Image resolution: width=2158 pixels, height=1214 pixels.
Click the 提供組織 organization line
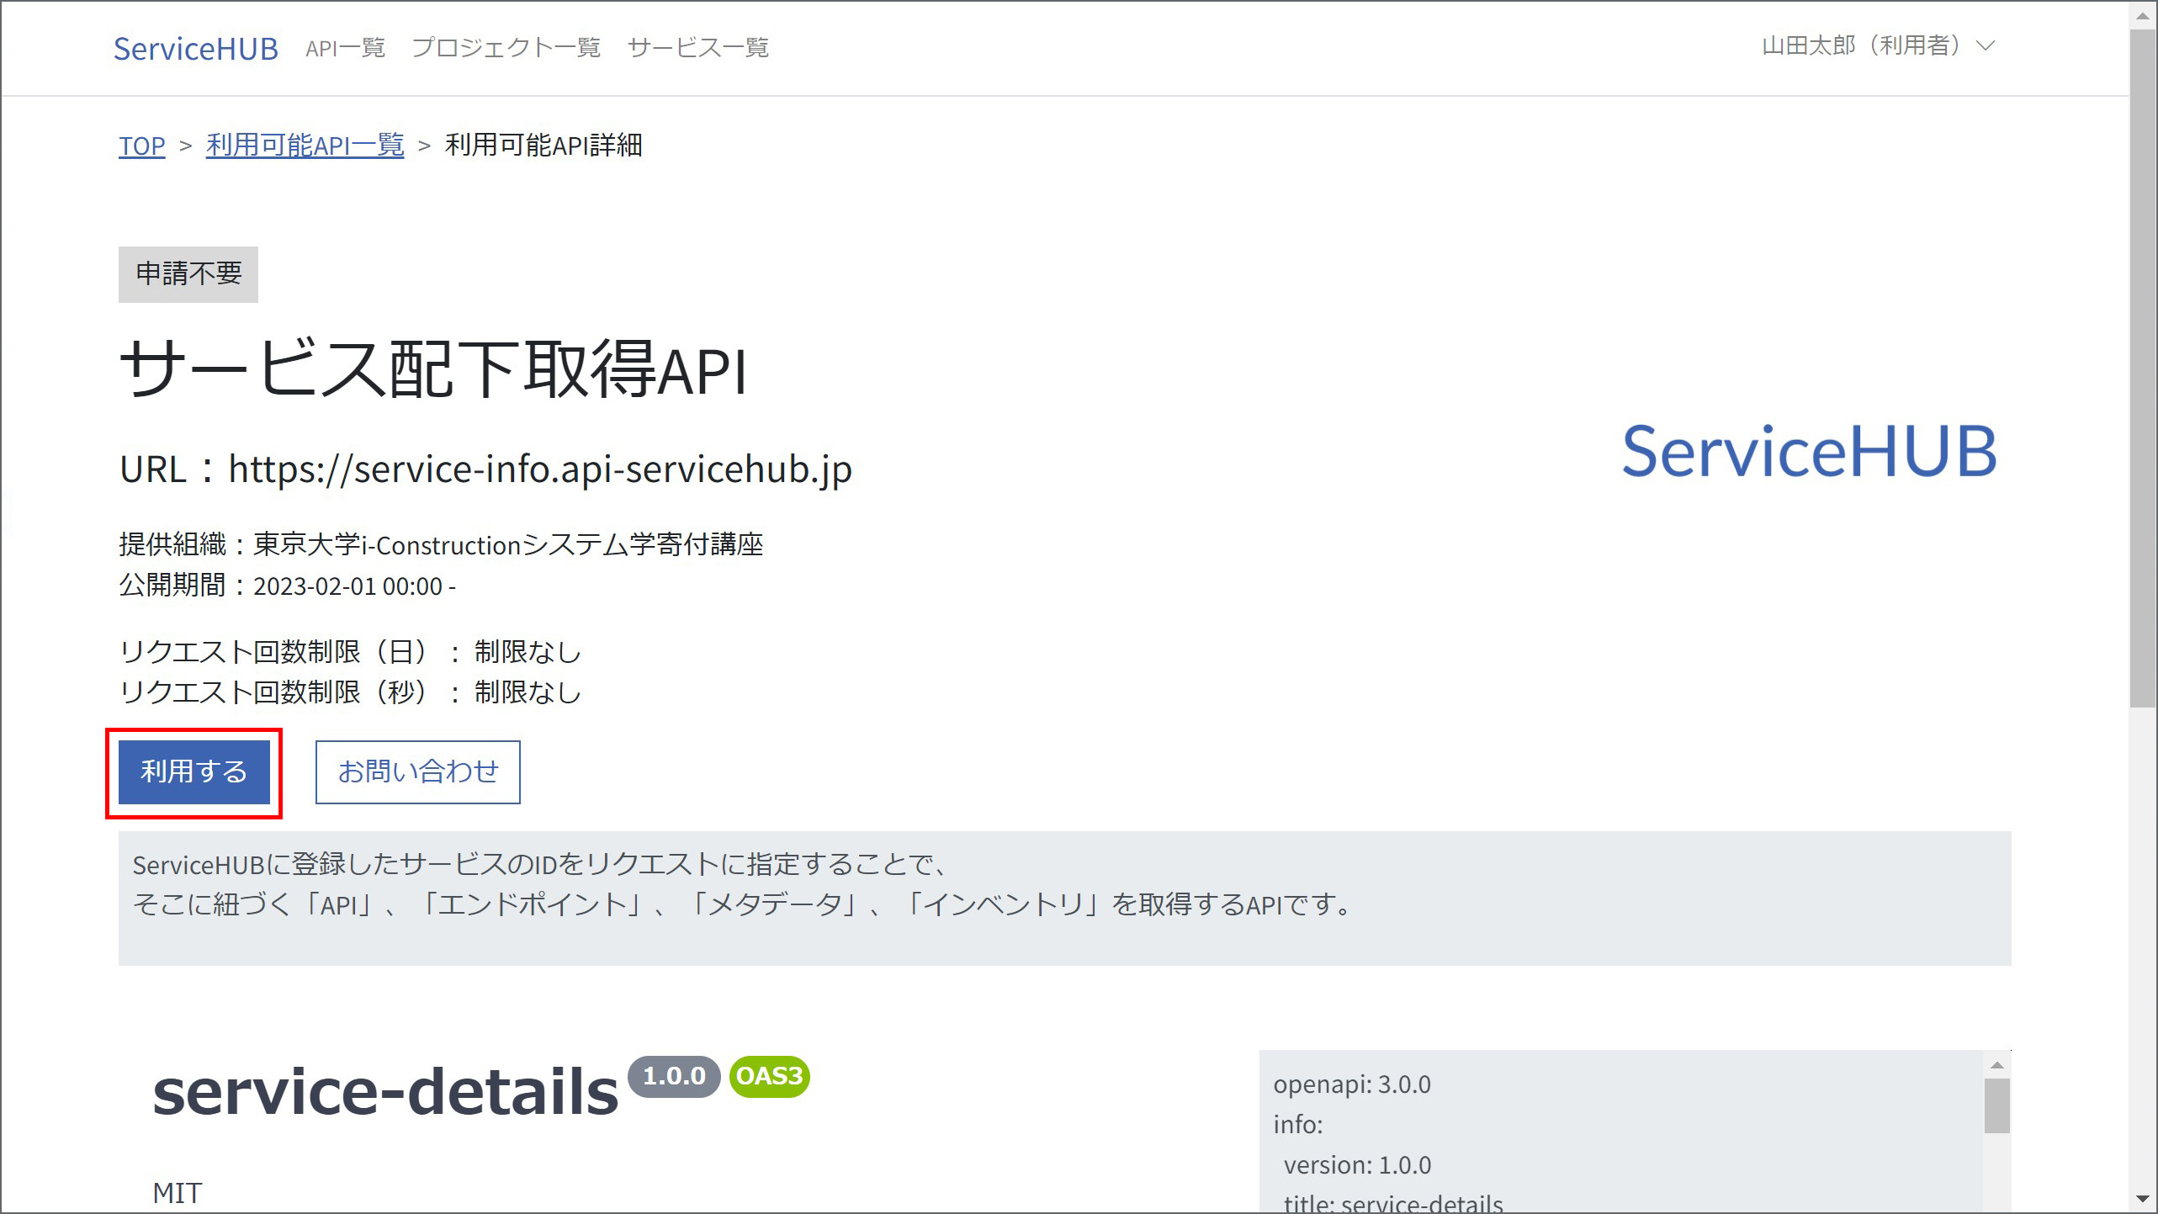coord(441,544)
